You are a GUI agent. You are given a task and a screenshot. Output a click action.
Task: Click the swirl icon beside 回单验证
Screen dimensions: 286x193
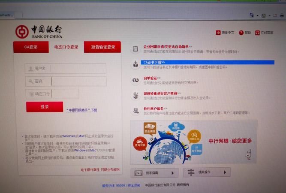(x=135, y=80)
